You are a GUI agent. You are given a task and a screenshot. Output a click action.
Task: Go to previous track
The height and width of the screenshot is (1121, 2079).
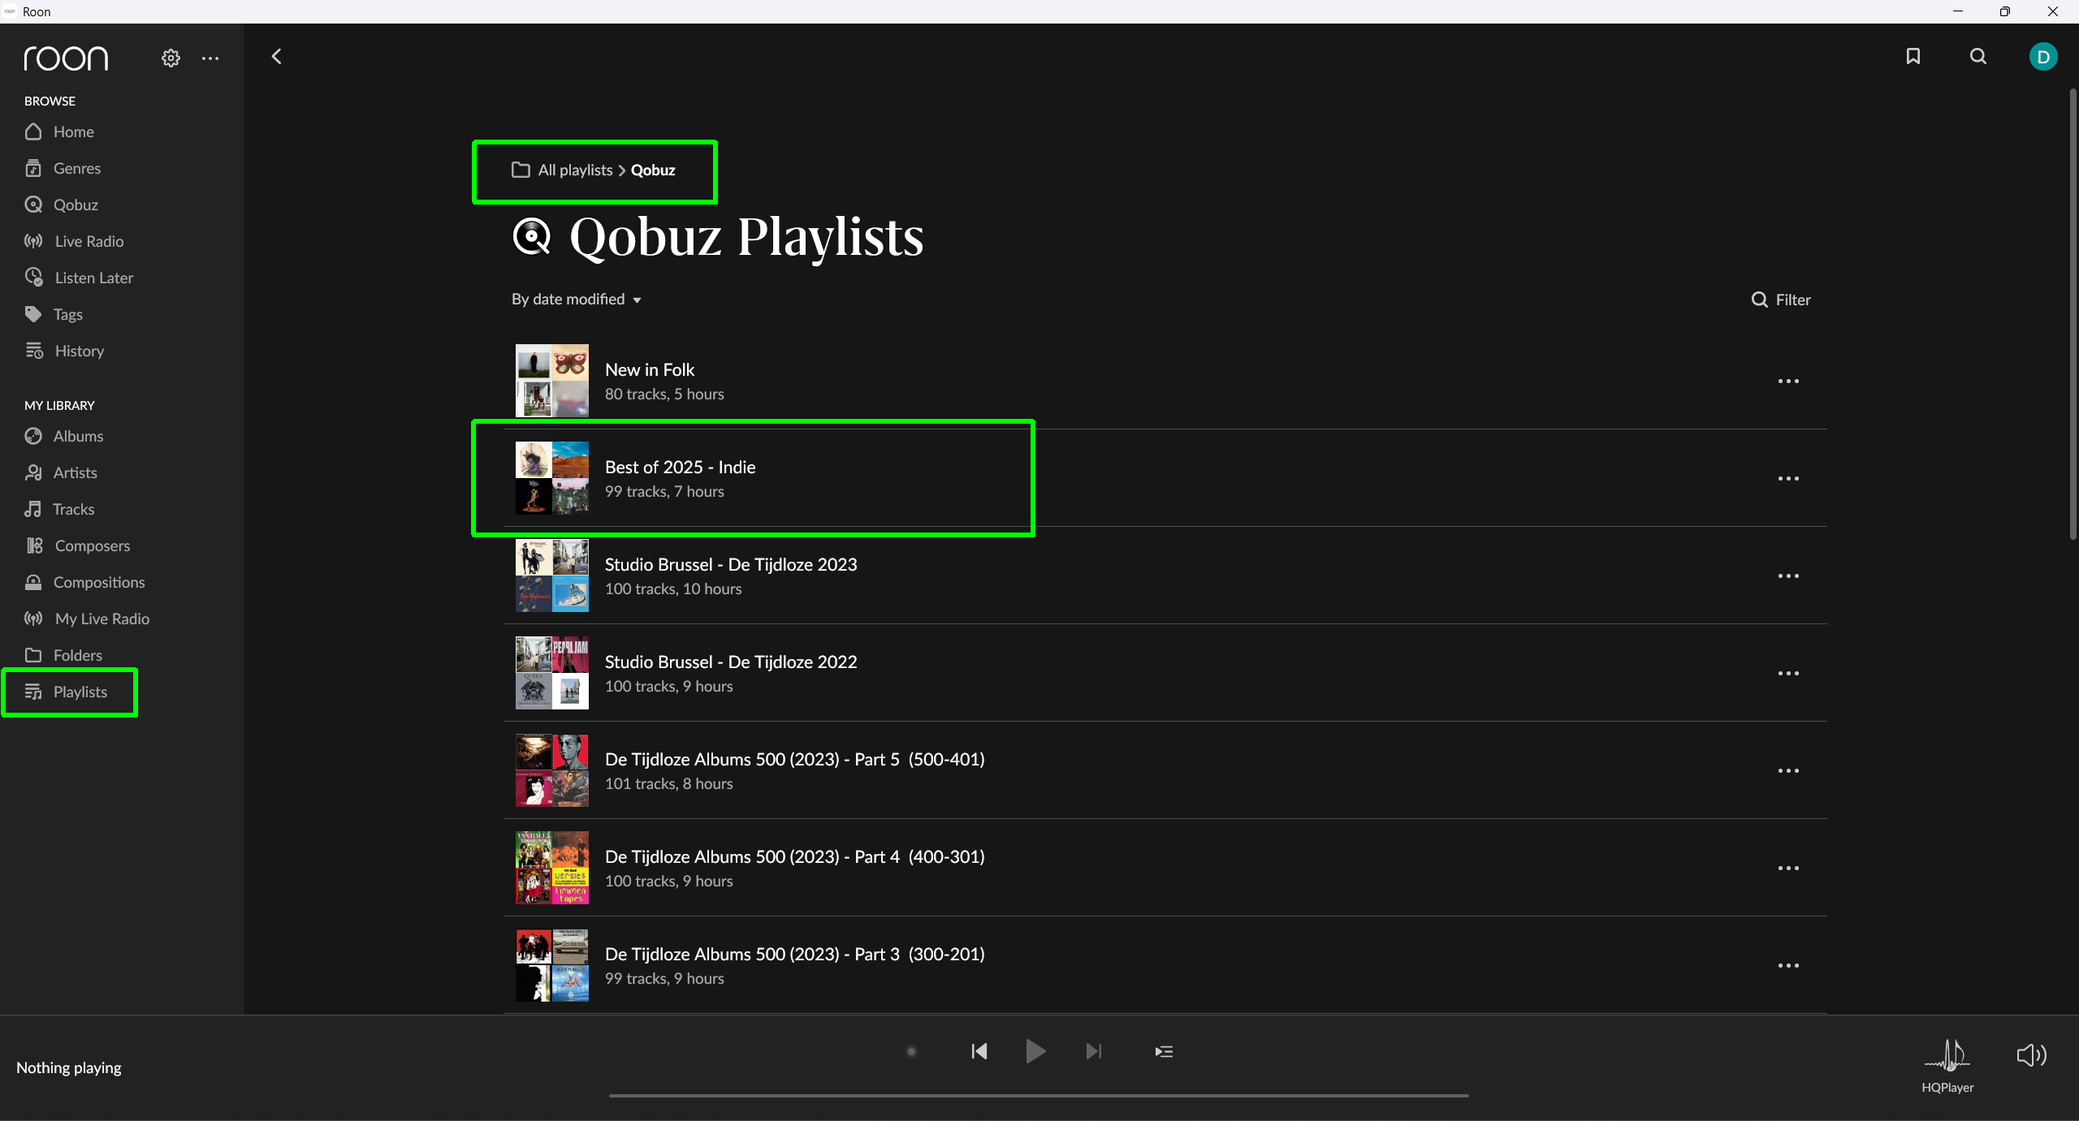click(979, 1052)
